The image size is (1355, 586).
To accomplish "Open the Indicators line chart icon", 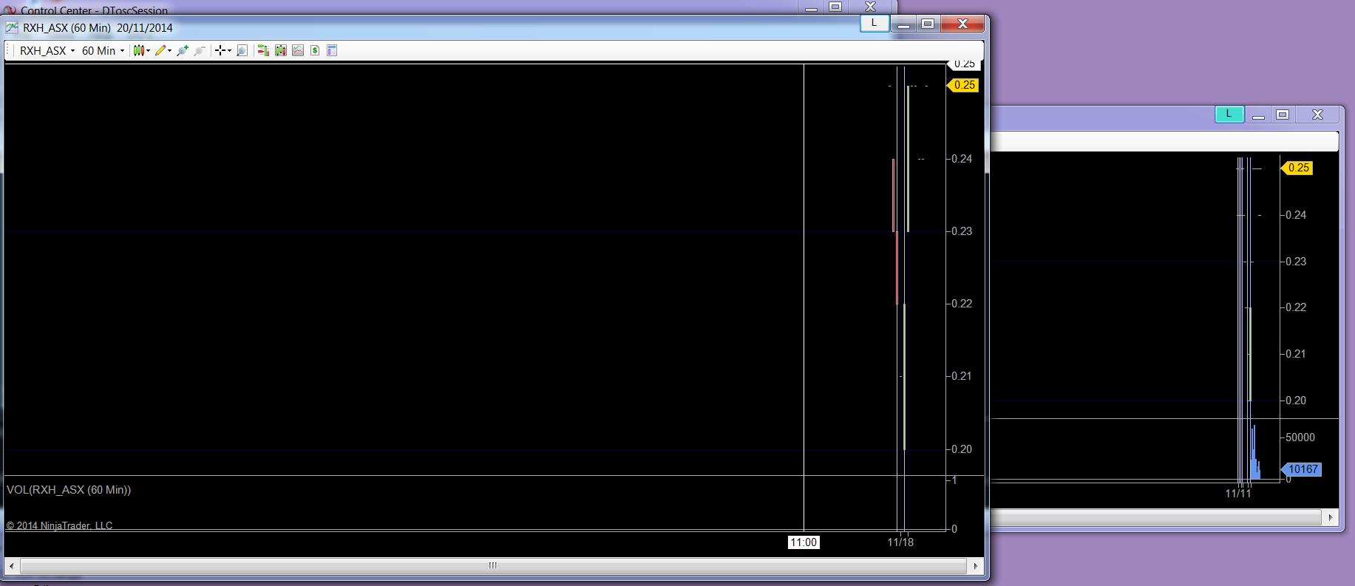I will [x=298, y=50].
